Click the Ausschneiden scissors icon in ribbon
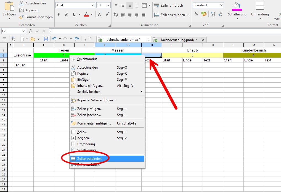The image size is (281, 192). click(x=22, y=3)
